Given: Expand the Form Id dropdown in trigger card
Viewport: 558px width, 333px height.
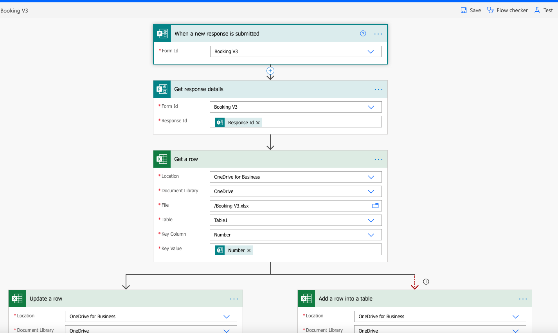Looking at the screenshot, I should click(371, 52).
